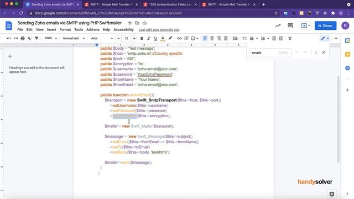Screen dimensions: 354x199
Task: Open the highlight color picker
Action: [170, 39]
